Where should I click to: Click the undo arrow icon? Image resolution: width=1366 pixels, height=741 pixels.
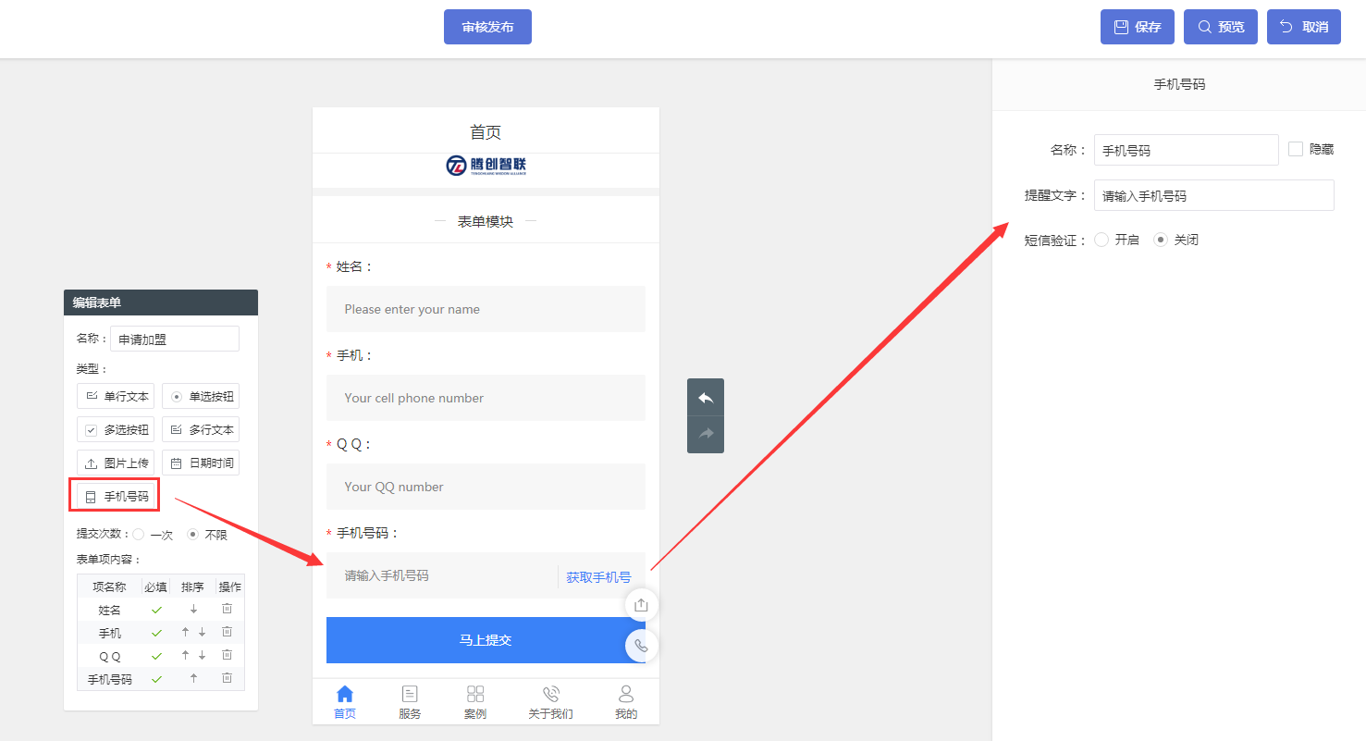705,397
